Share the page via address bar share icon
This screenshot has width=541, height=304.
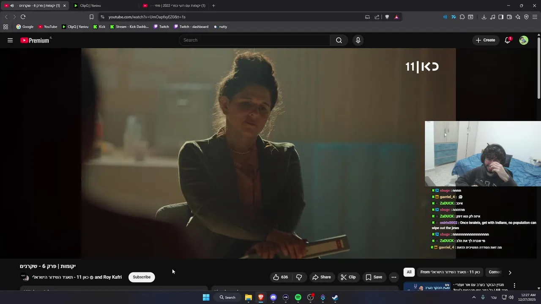377,17
